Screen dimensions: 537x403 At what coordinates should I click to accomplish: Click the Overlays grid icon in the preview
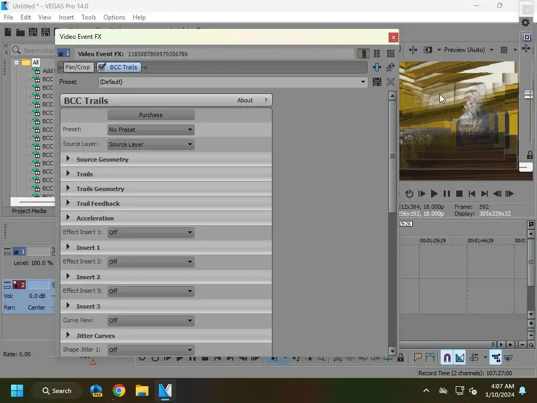[504, 50]
